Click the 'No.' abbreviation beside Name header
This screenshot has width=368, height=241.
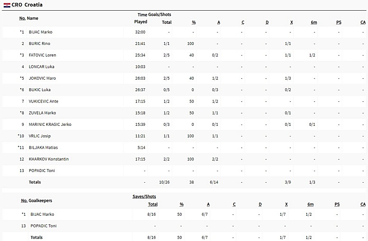[22, 18]
